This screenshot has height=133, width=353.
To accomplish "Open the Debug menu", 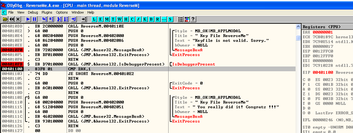I will coord(33,12).
